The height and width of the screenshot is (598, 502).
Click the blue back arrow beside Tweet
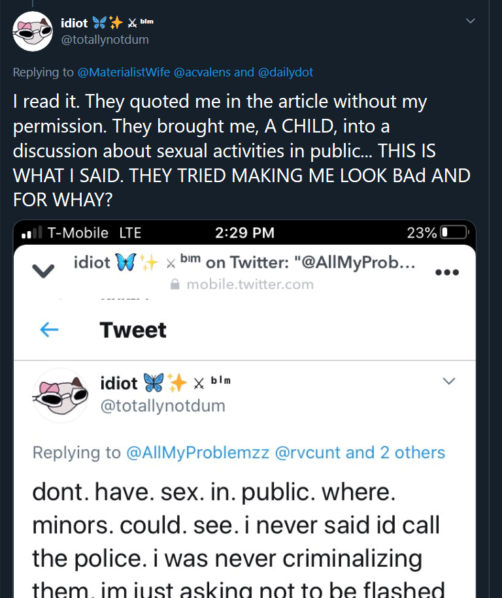pos(50,330)
